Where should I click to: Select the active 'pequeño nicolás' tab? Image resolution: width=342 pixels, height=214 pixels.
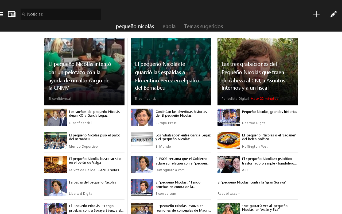135,26
